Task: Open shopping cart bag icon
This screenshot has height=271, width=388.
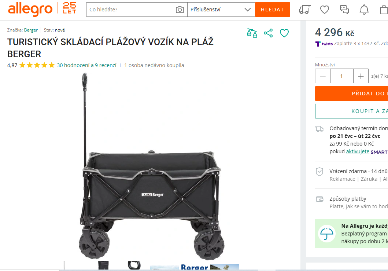Action: pos(384,10)
